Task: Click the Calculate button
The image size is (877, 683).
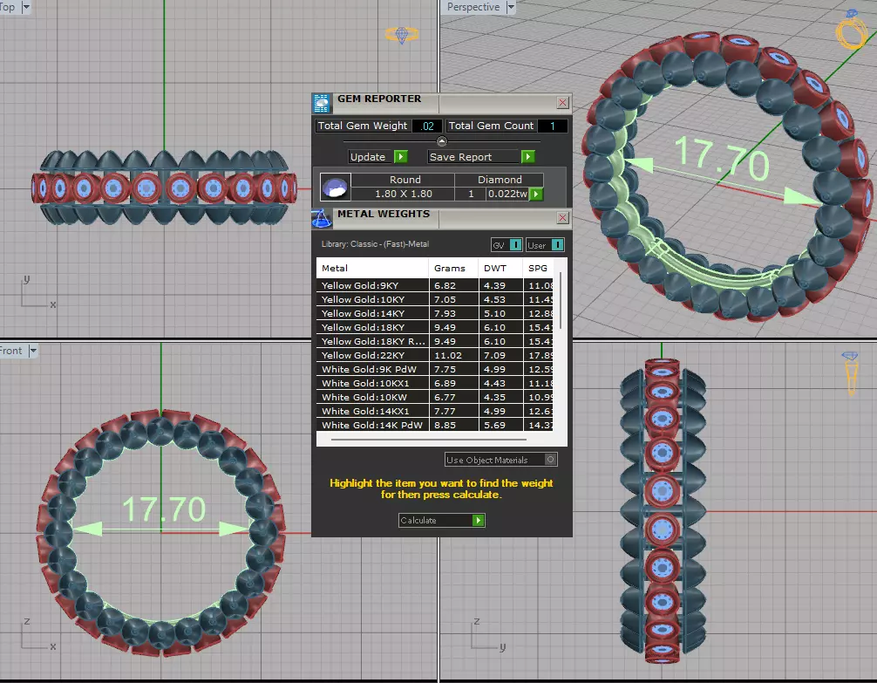Action: (x=442, y=520)
